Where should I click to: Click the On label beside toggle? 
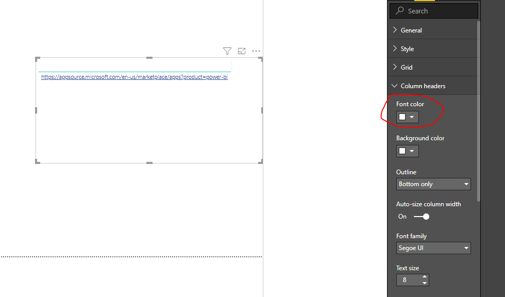tap(402, 217)
